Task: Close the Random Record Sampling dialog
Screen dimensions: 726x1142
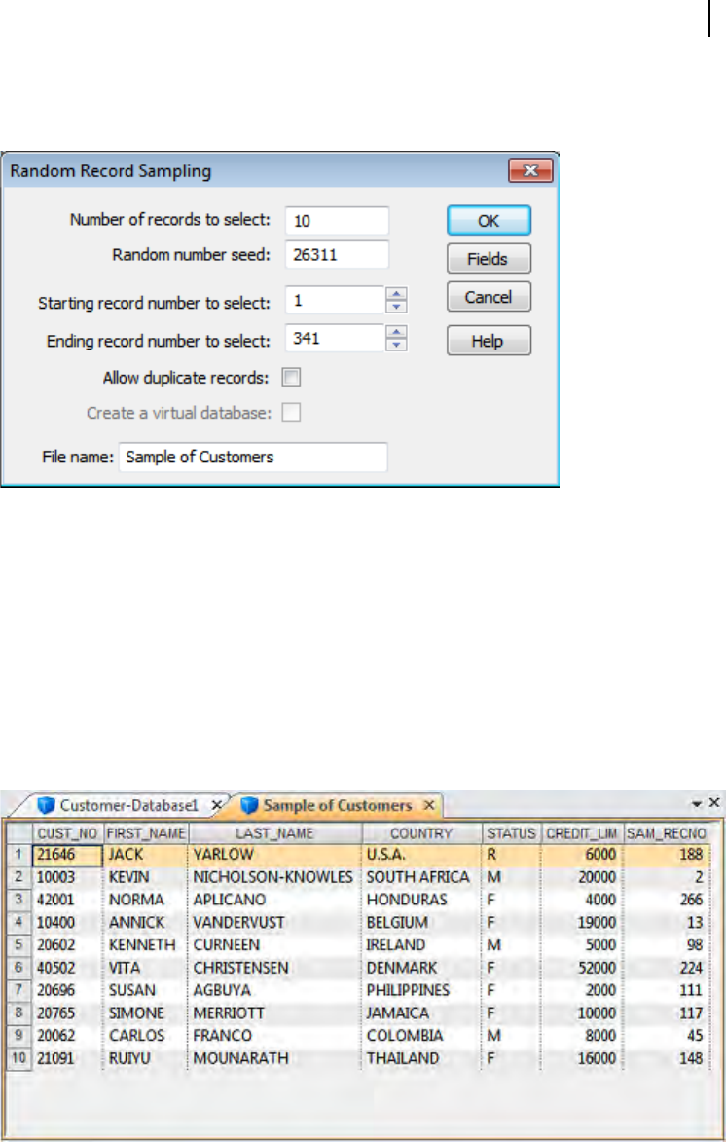Action: (x=530, y=170)
